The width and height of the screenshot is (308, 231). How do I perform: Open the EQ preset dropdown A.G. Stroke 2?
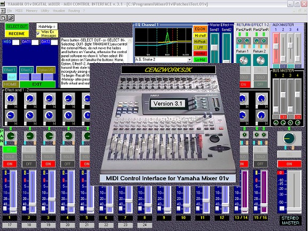pyautogui.click(x=189, y=59)
